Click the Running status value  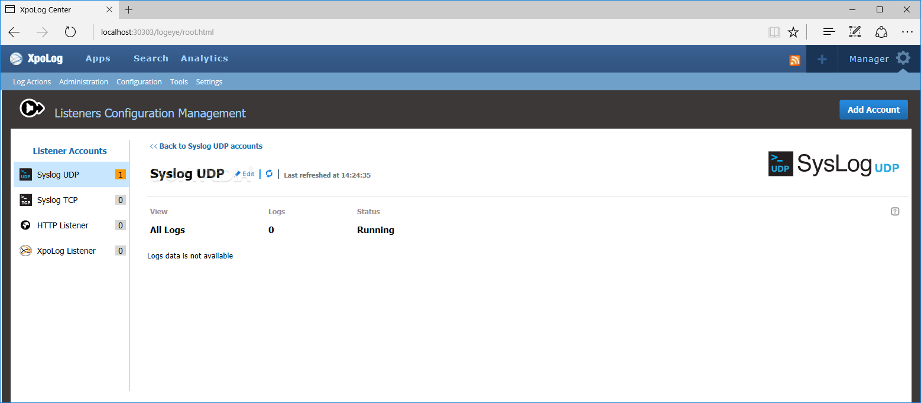(x=375, y=230)
